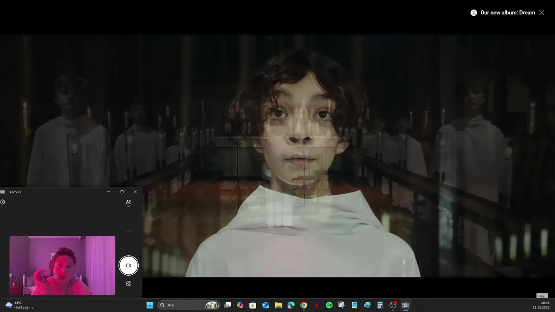Click the channel avatar beside the album banner
555x312 pixels.
click(x=473, y=13)
